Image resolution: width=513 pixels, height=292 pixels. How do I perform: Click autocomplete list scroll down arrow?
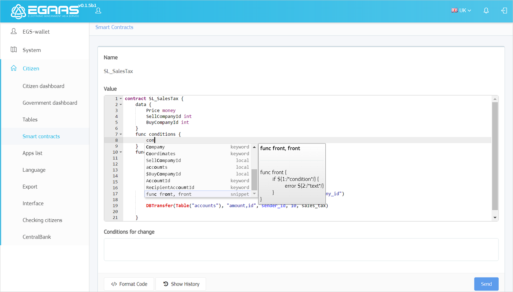[x=254, y=194]
